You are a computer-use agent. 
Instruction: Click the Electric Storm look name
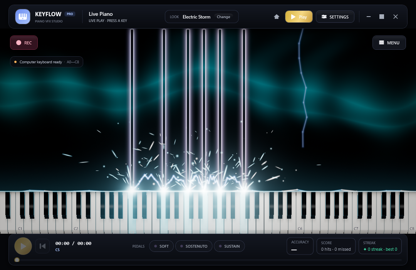click(x=196, y=17)
